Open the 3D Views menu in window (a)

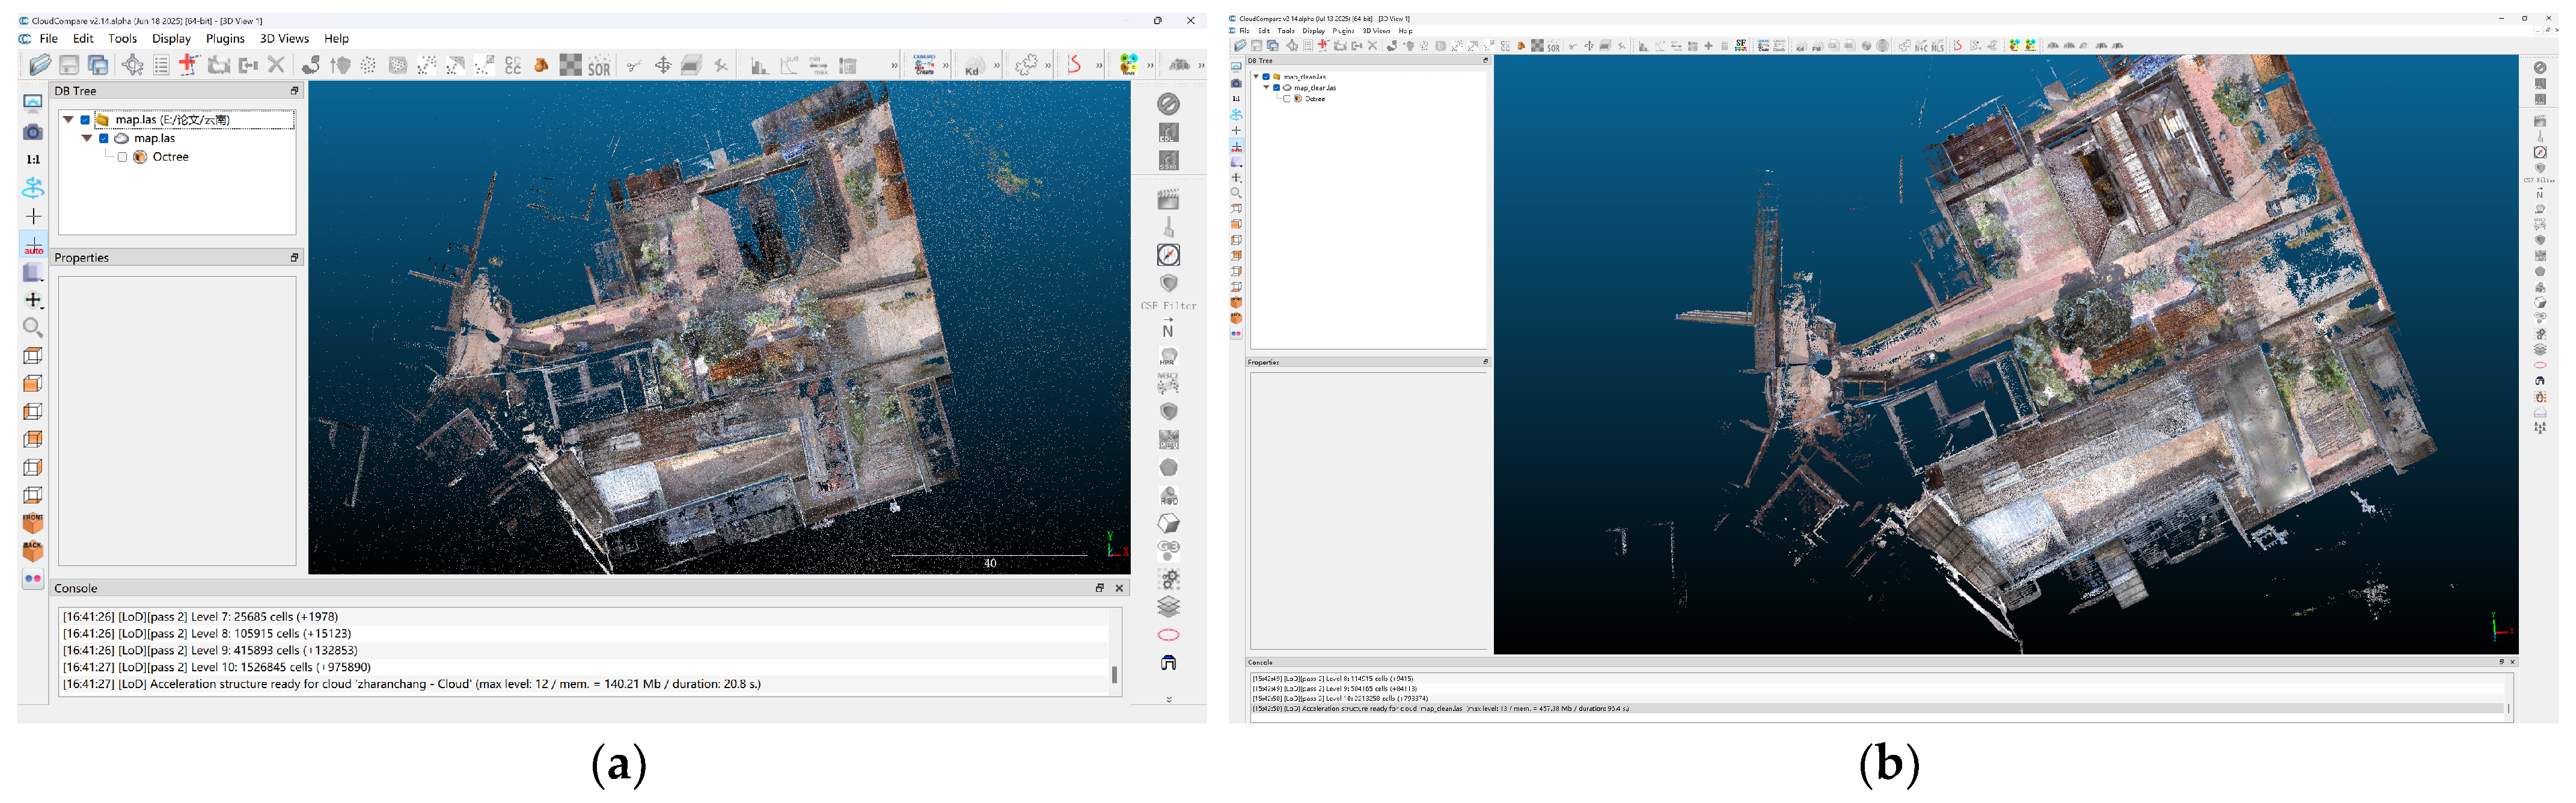click(x=284, y=39)
